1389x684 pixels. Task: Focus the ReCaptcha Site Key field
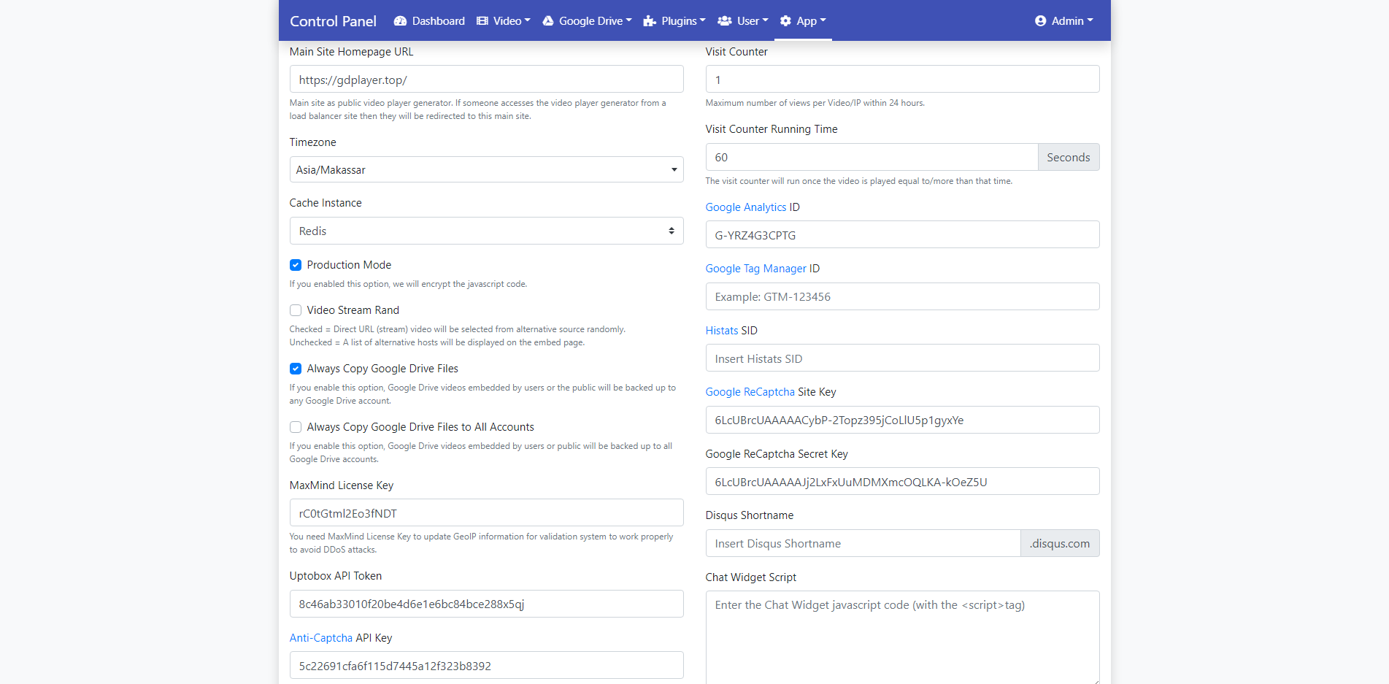(x=903, y=420)
